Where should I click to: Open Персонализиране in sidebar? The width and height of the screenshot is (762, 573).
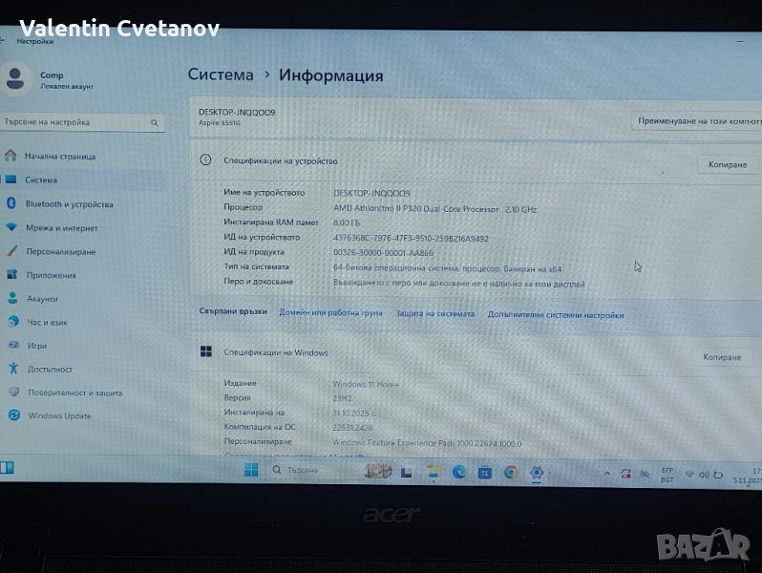point(60,252)
